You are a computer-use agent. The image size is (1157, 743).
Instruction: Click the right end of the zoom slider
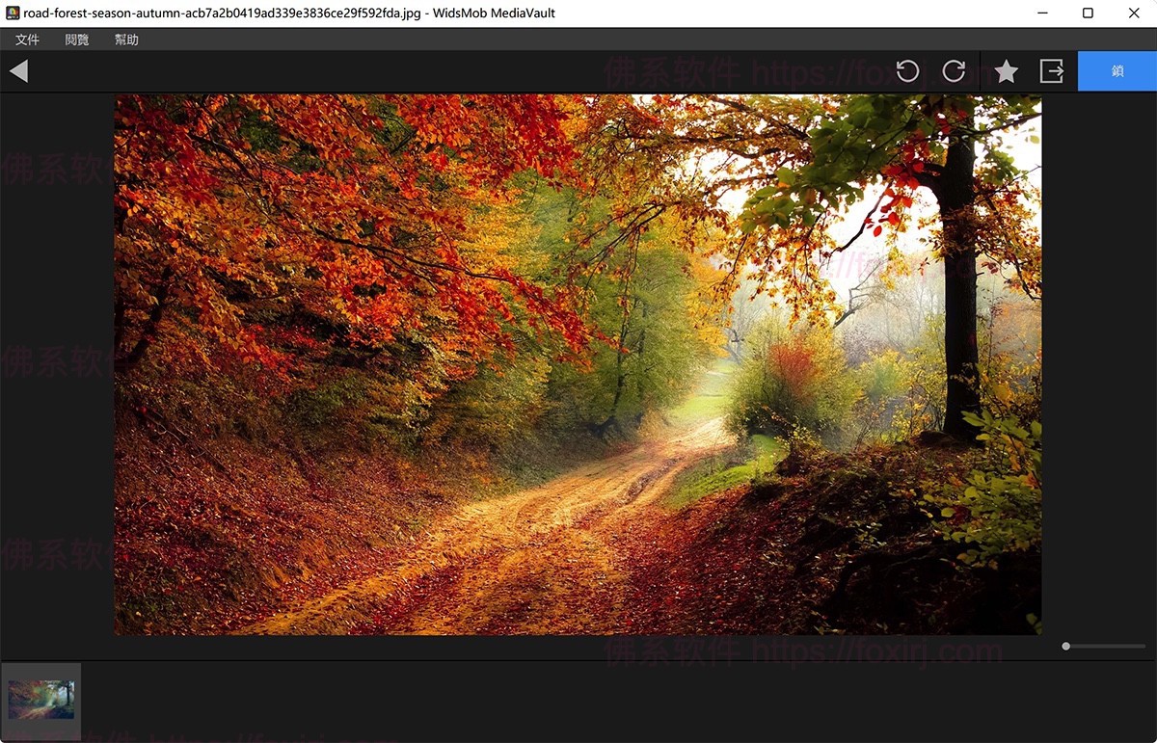pyautogui.click(x=1144, y=646)
